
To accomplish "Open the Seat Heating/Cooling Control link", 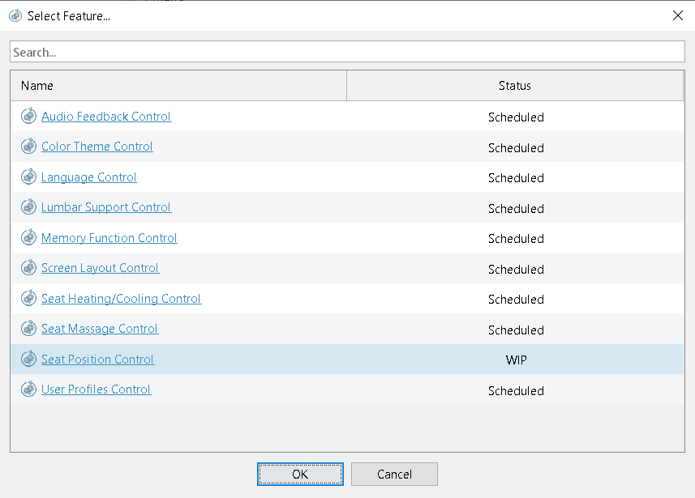I will [121, 299].
